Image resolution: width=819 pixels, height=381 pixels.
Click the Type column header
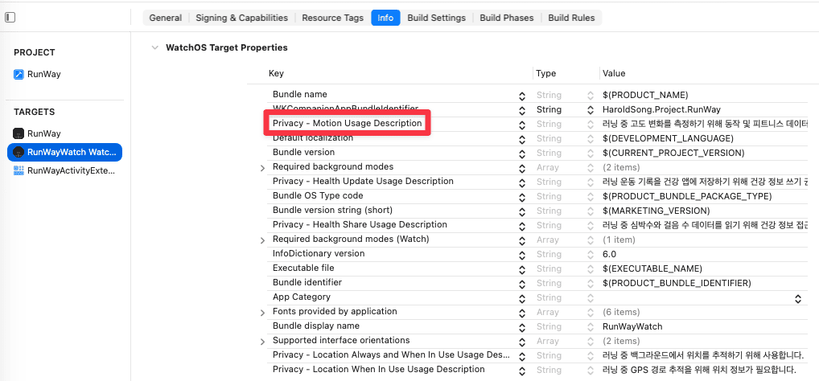(545, 74)
